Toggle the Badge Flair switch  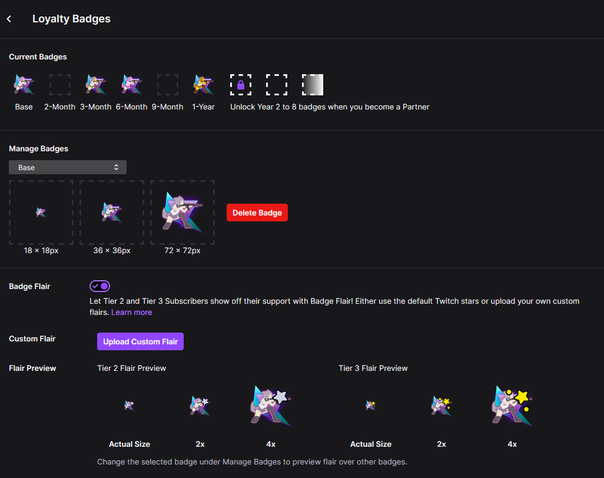pos(99,286)
